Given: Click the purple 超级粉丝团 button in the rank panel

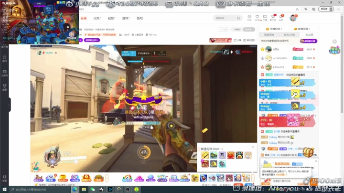Looking at the screenshot, I should tap(309, 41).
